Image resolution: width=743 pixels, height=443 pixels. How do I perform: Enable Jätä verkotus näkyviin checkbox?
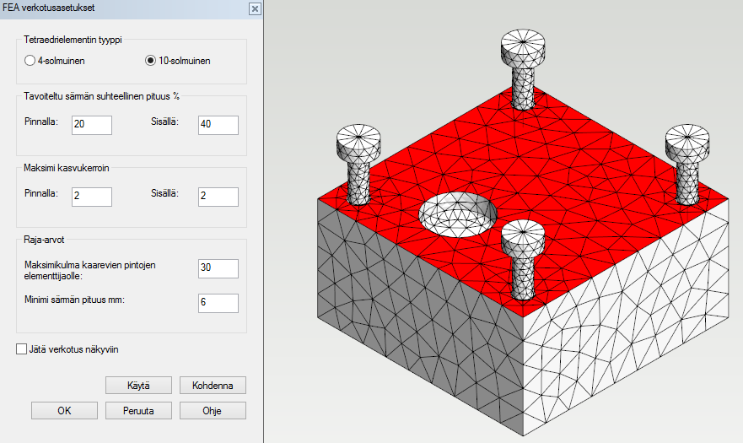pos(21,348)
